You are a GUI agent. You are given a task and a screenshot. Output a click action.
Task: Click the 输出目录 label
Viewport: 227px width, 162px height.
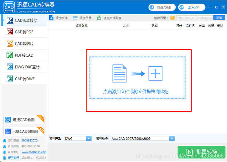pos(161,18)
